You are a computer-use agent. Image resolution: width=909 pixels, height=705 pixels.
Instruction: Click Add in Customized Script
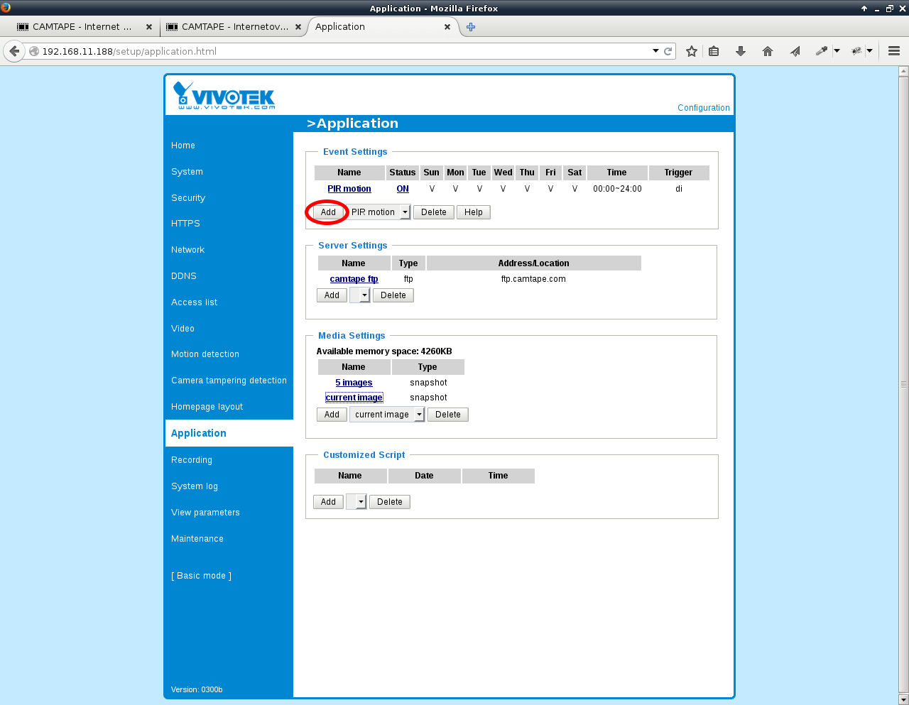point(328,502)
